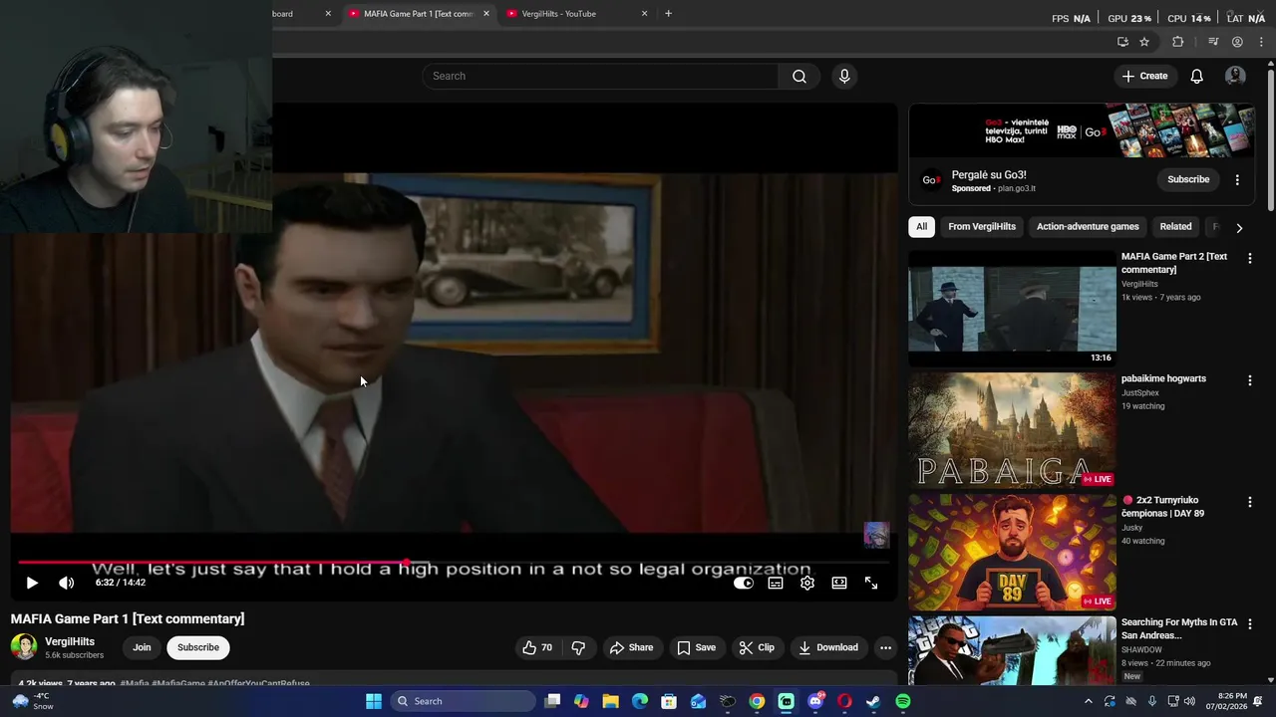Open options for 2x2 Turnyriuko čempionas stream
The height and width of the screenshot is (717, 1276).
tap(1249, 502)
